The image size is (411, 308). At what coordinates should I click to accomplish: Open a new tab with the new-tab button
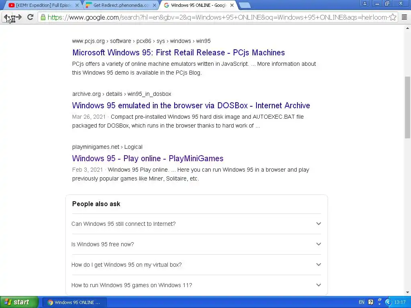(x=245, y=5)
